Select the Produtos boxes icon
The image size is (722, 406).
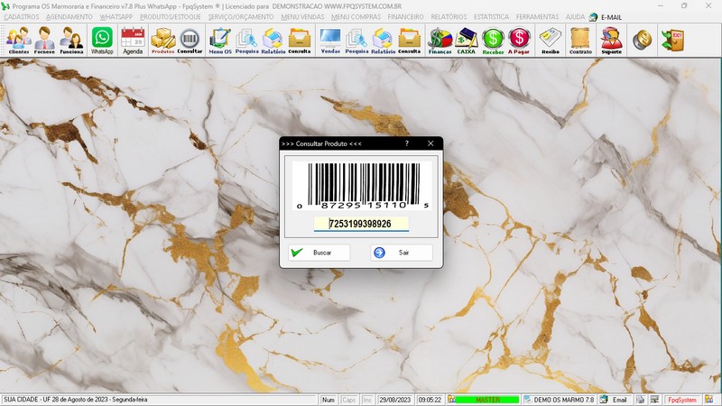[162, 40]
